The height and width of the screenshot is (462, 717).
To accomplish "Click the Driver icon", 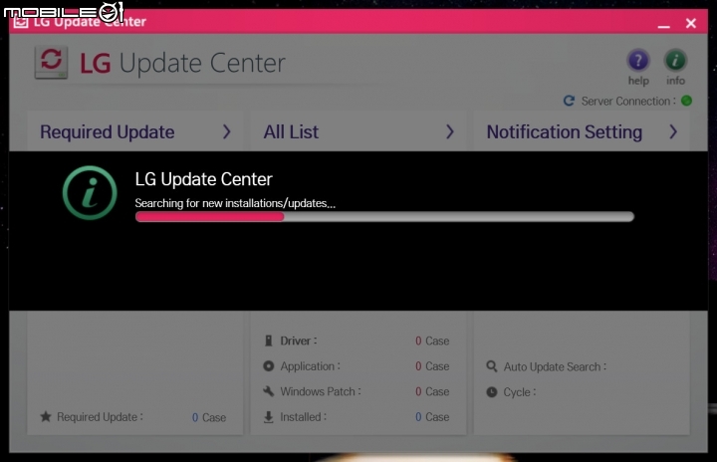I will (269, 341).
